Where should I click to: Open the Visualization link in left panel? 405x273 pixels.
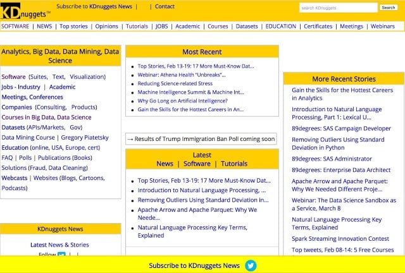pyautogui.click(x=87, y=77)
